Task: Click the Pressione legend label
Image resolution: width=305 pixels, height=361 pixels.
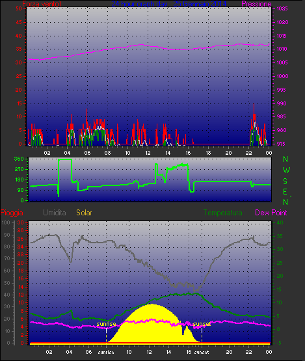Action: (x=256, y=4)
